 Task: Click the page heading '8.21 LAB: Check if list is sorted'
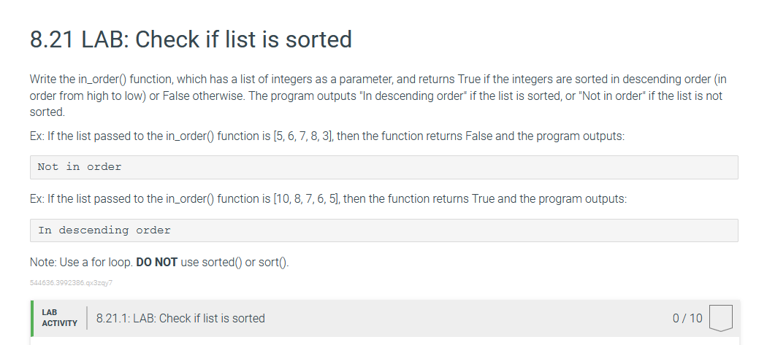tap(191, 39)
